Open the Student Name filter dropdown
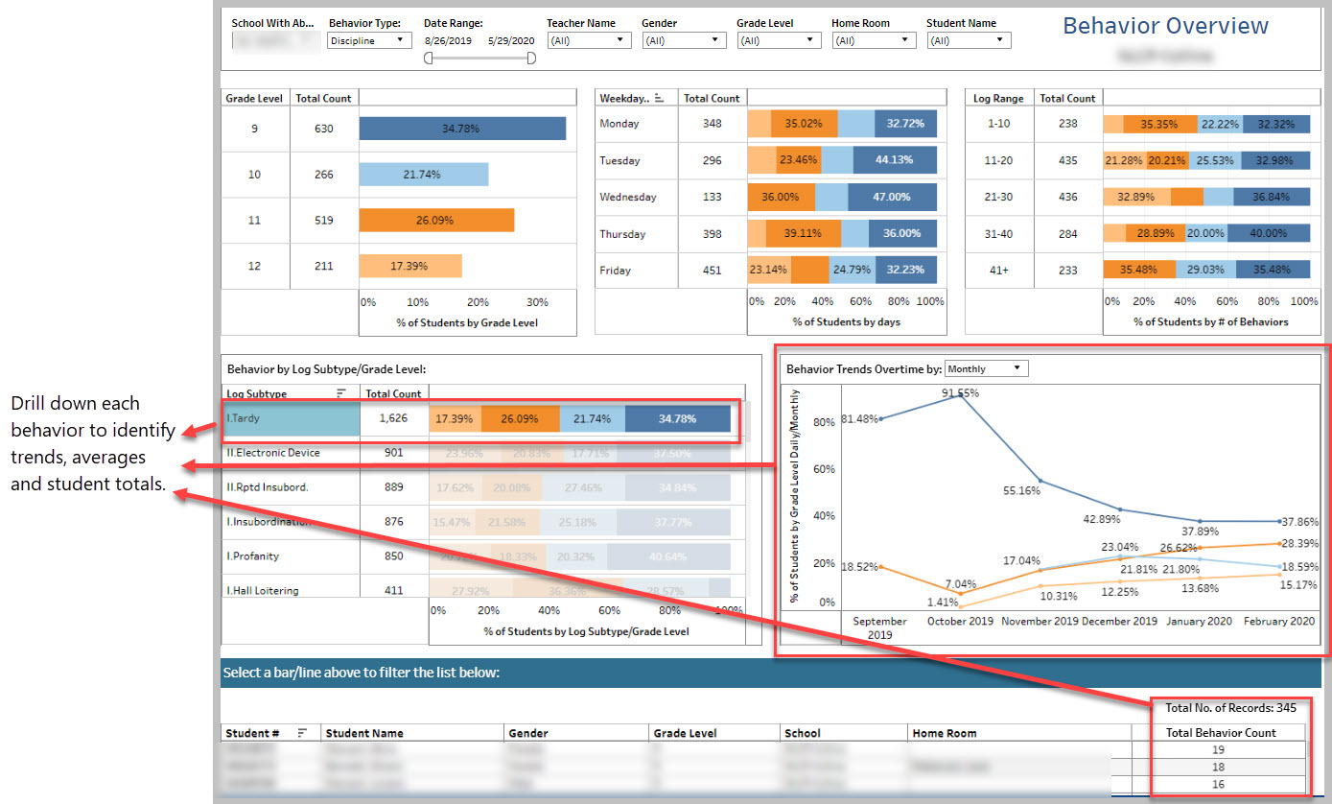The height and width of the screenshot is (804, 1332). click(969, 40)
